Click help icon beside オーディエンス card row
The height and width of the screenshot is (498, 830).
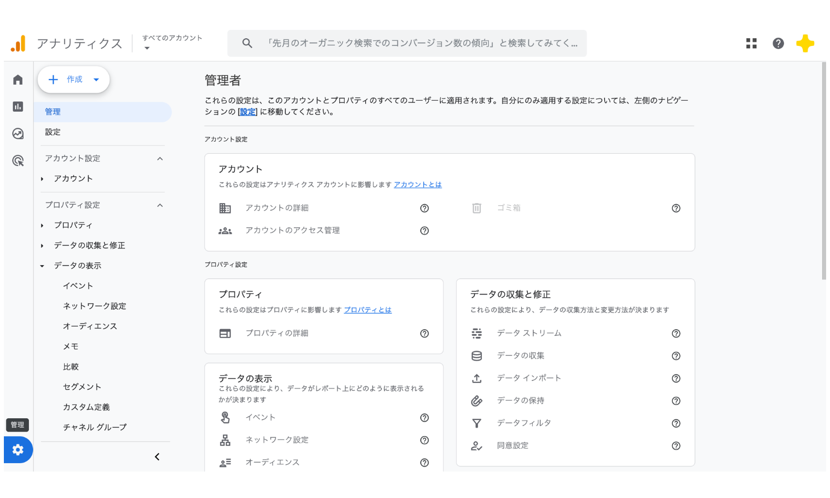(424, 463)
